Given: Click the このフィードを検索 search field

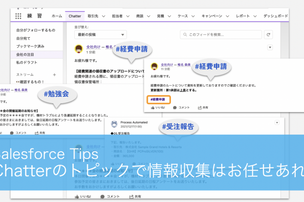Looking at the screenshot, I should (x=221, y=35).
